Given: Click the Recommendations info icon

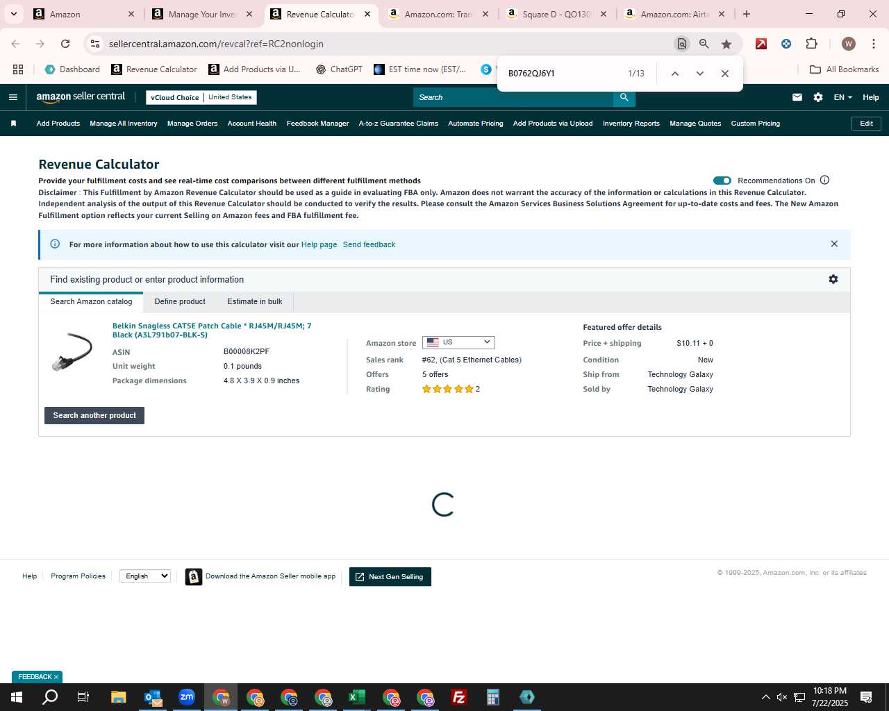Looking at the screenshot, I should [825, 181].
